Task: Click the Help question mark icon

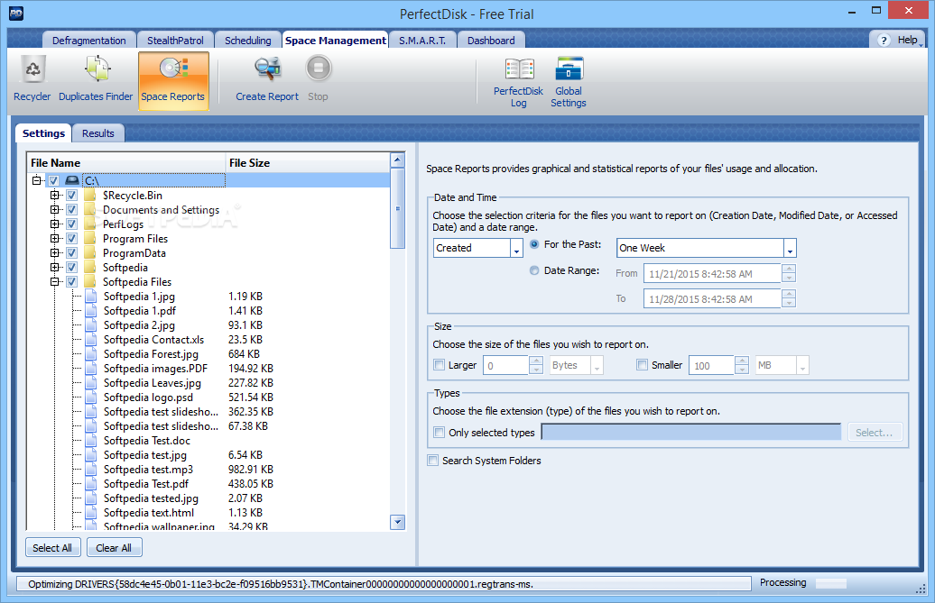Action: [884, 40]
